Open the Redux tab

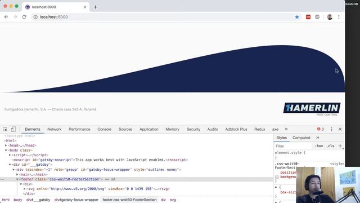[260, 129]
